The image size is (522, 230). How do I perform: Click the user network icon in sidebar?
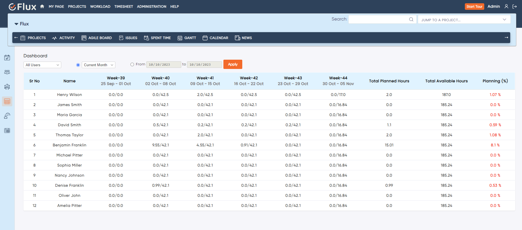[7, 87]
